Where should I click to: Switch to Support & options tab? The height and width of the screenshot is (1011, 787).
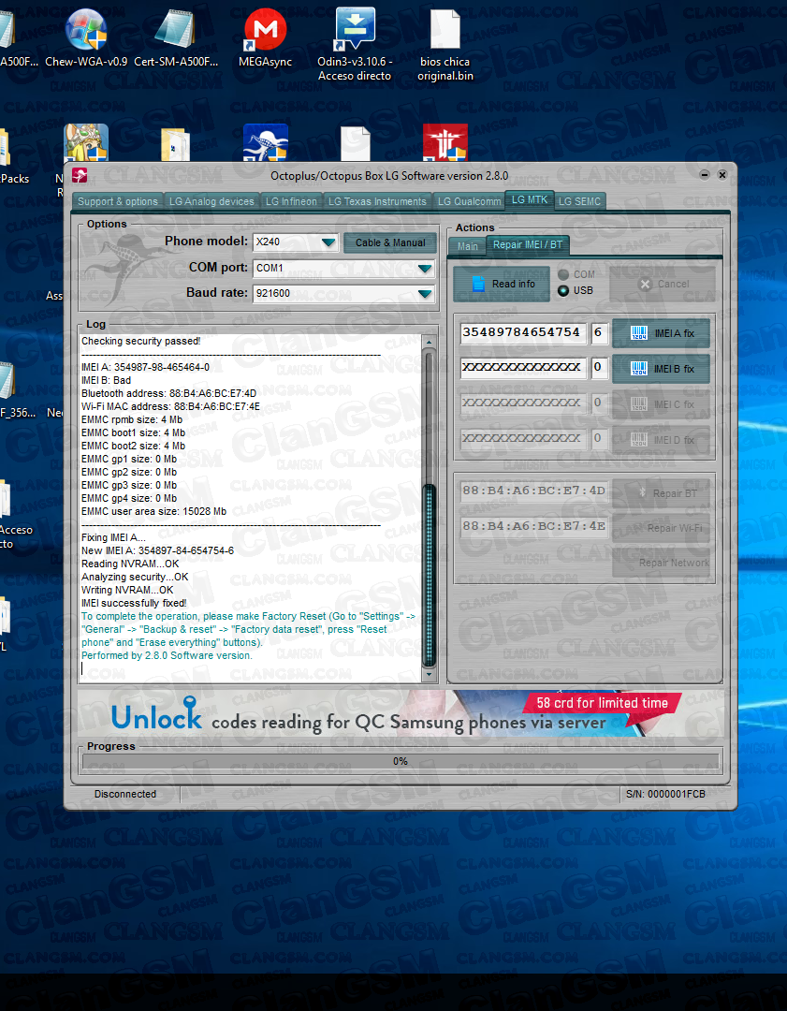coord(118,201)
